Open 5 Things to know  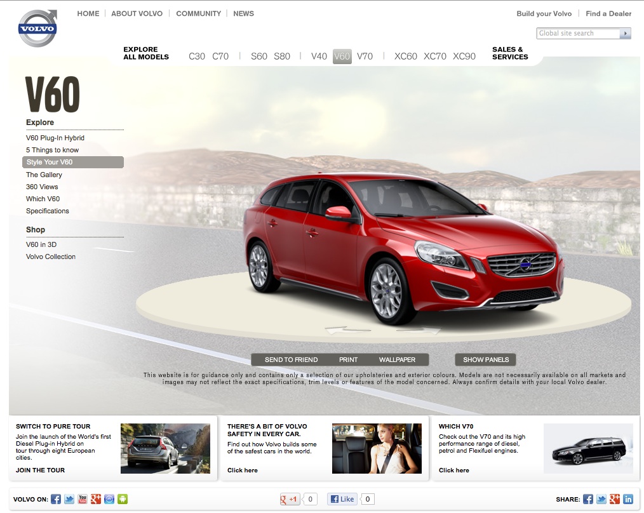(52, 150)
